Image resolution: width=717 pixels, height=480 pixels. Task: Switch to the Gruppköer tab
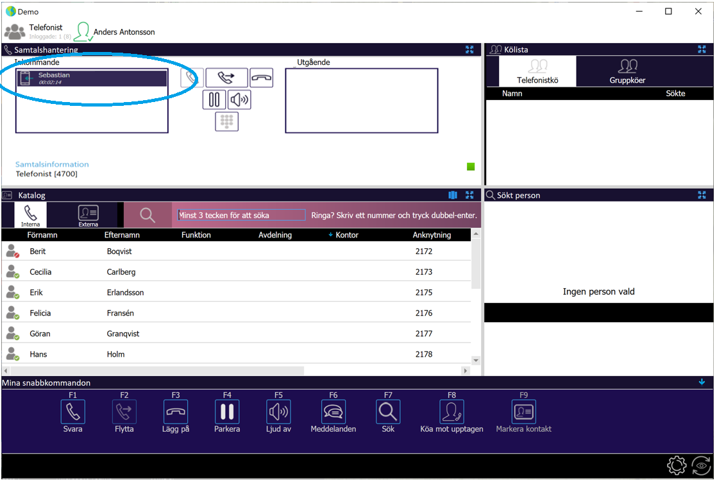627,71
